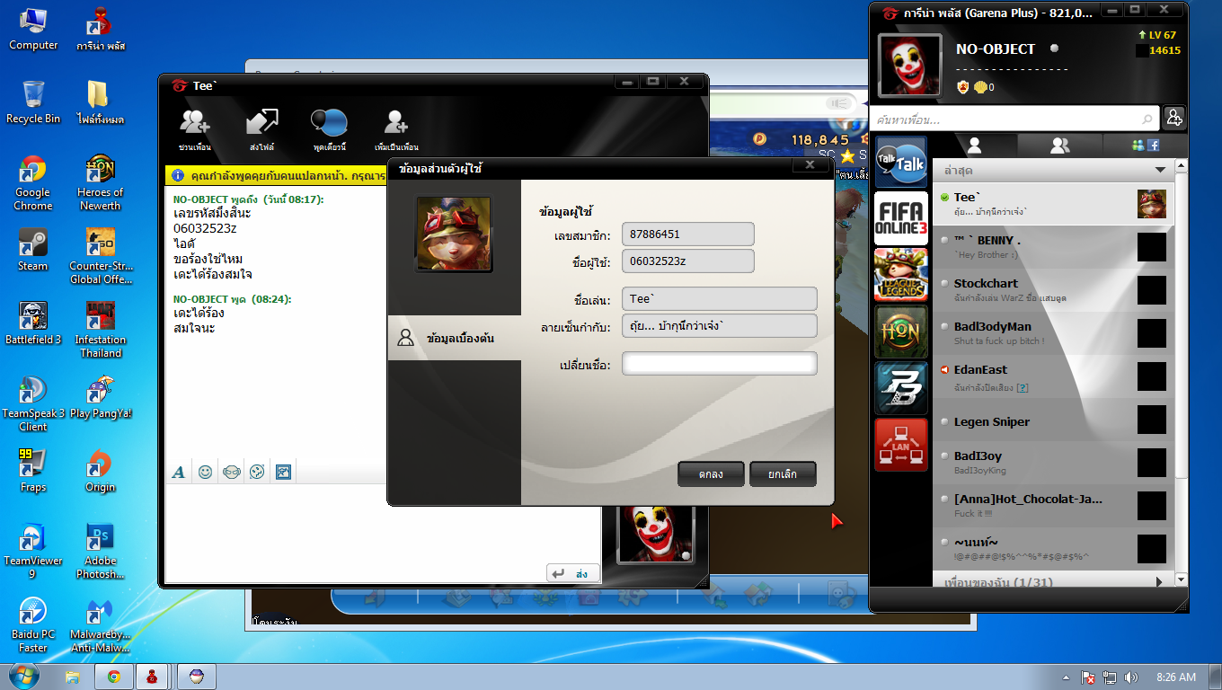Image resolution: width=1222 pixels, height=690 pixels.
Task: Select the HoN game icon in Garena sidebar
Action: [x=900, y=332]
